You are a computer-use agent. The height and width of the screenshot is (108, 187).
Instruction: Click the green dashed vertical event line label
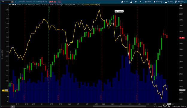click(x=49, y=9)
